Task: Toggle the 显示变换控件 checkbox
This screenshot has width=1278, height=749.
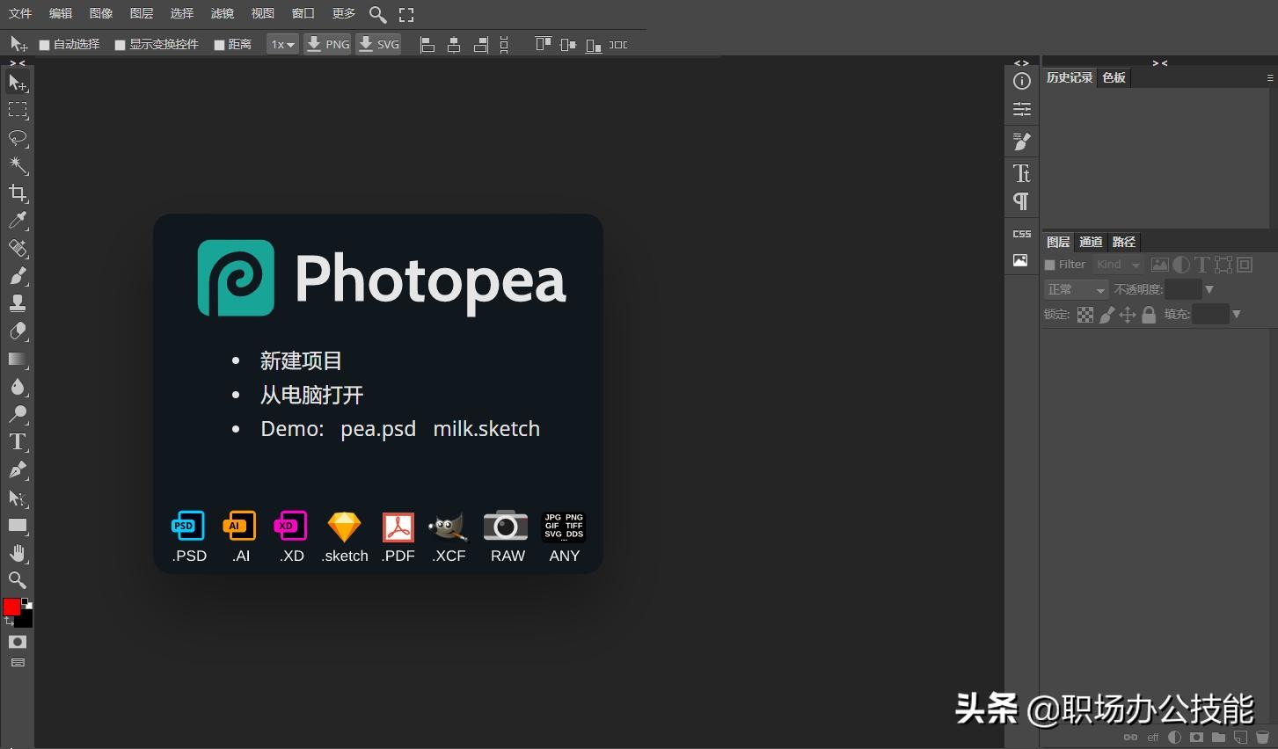Action: coord(120,45)
